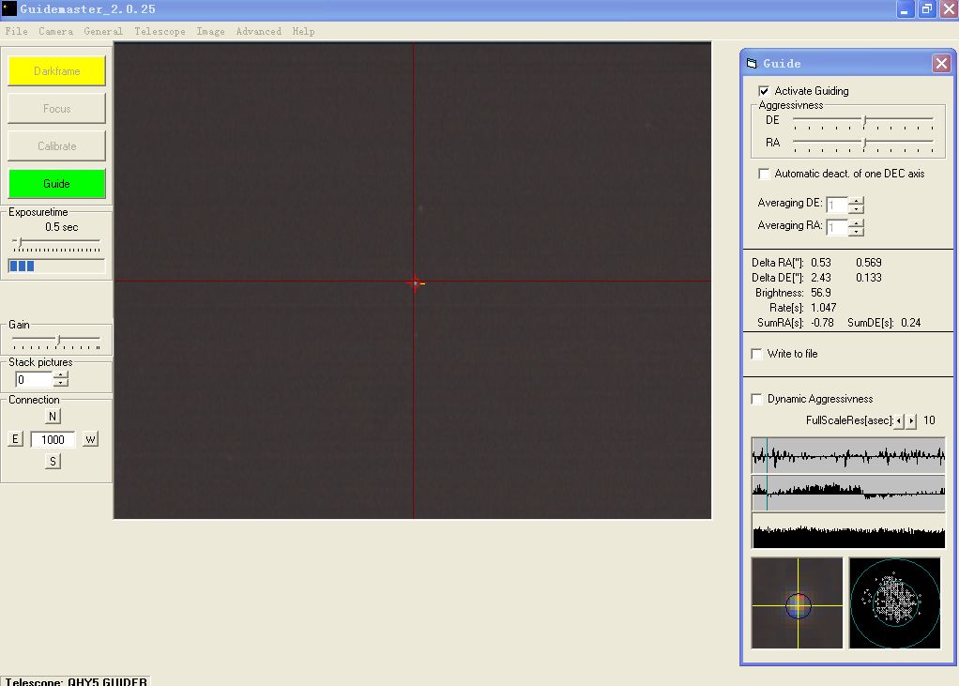This screenshot has height=686, width=959.
Task: Click the Brightness value 56.9
Action: coord(821,293)
